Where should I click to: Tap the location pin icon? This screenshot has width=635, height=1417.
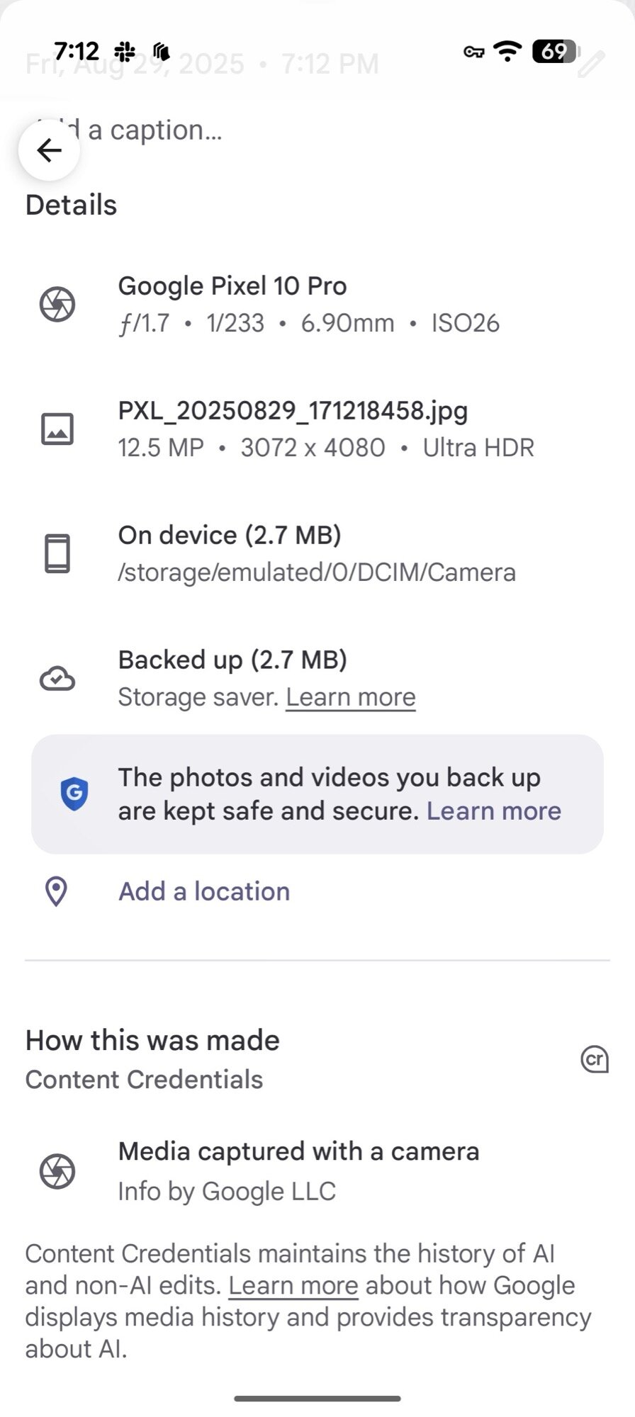click(x=57, y=891)
